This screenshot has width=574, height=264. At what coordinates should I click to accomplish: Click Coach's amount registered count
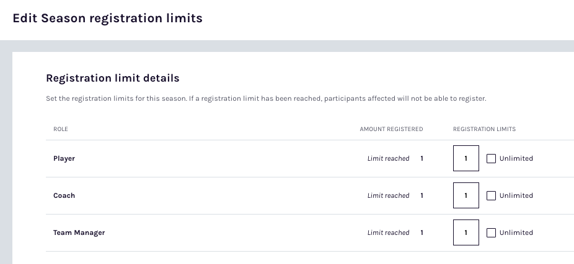422,195
